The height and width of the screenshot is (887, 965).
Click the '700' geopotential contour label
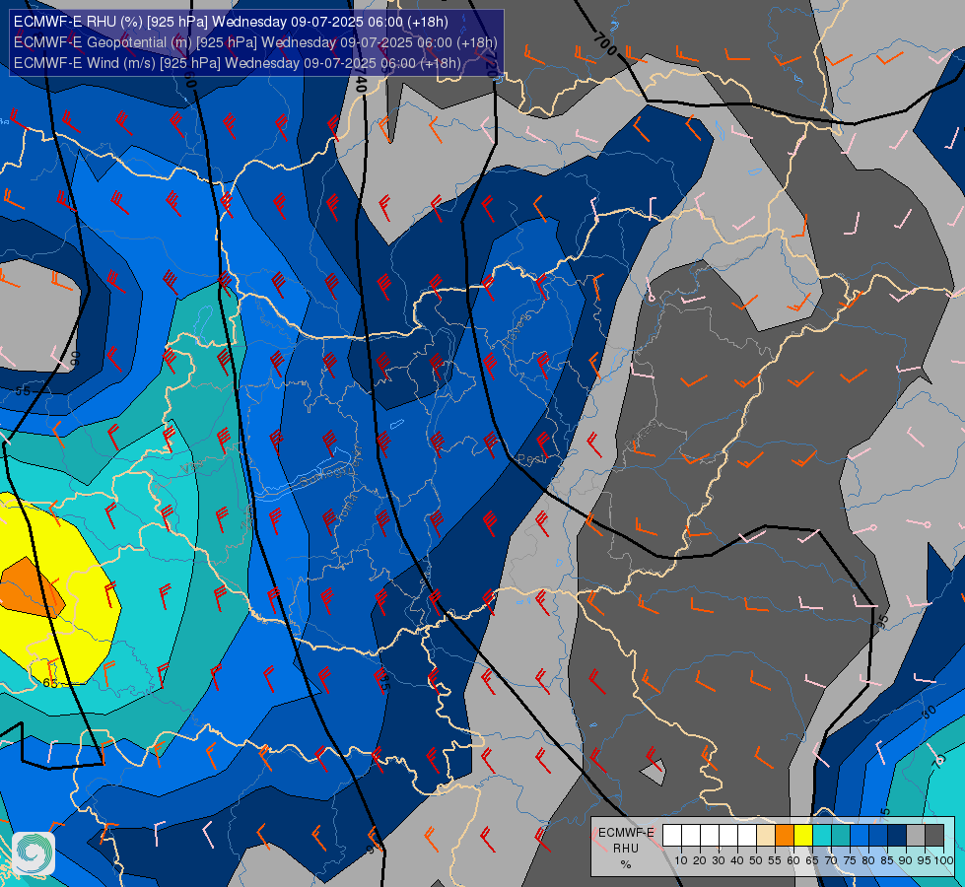click(605, 43)
